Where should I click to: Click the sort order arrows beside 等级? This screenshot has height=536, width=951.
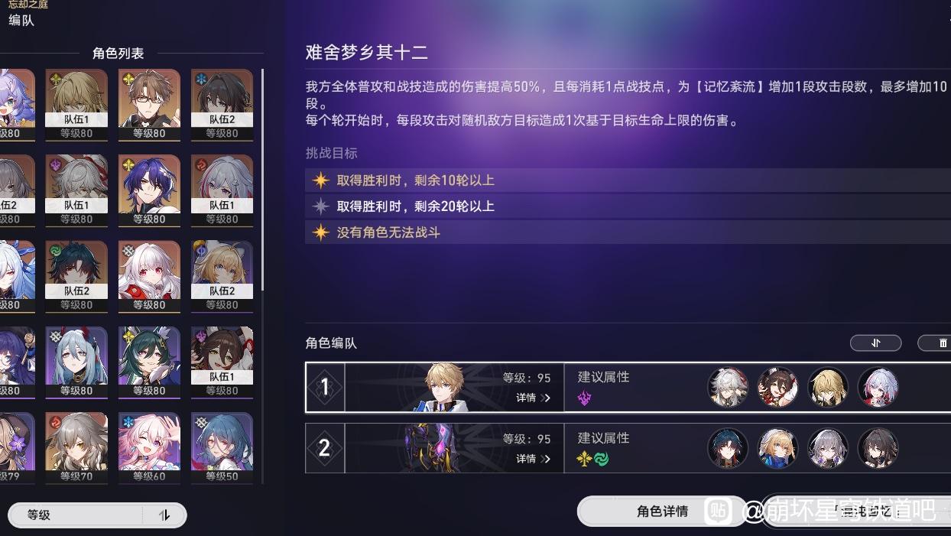164,515
